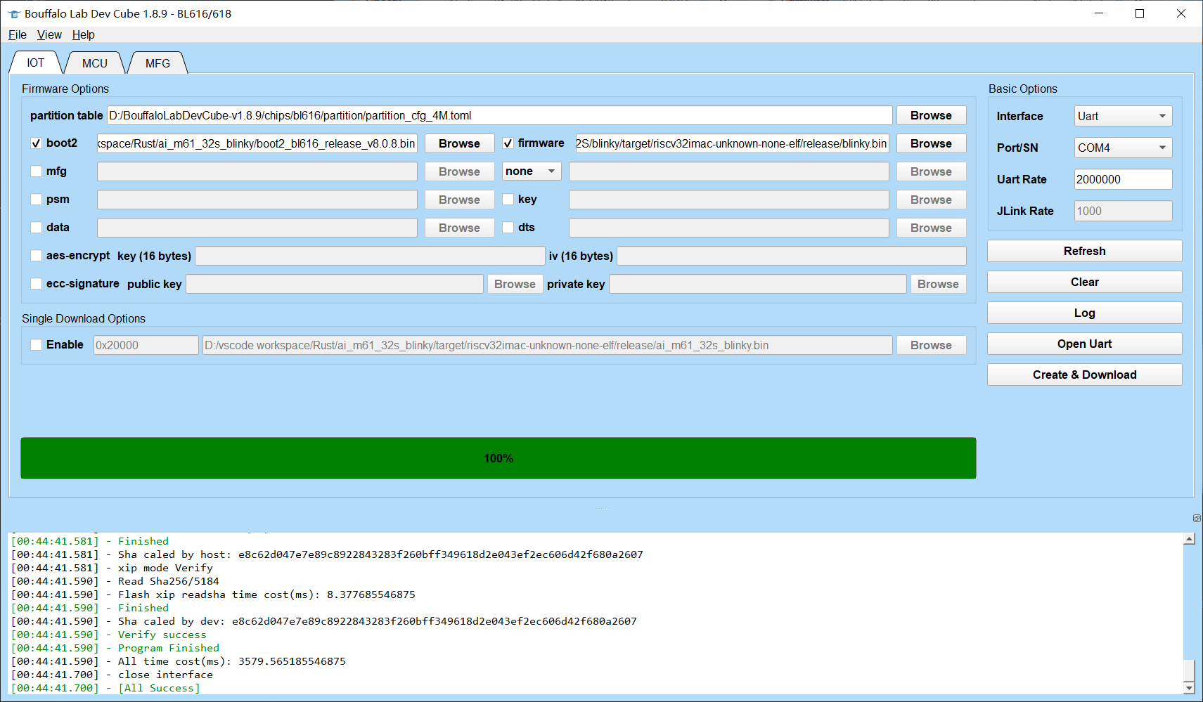Enable the aes-encrypt option
Viewport: 1203px width, 702px height.
click(x=37, y=256)
